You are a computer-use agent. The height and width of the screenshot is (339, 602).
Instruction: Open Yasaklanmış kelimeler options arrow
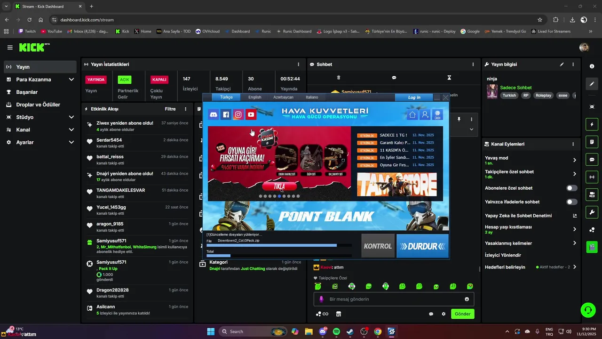[x=574, y=243]
